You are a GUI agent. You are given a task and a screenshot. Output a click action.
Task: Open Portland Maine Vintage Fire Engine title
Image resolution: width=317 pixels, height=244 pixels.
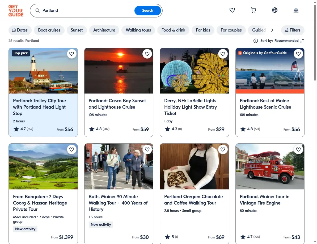[264, 200]
